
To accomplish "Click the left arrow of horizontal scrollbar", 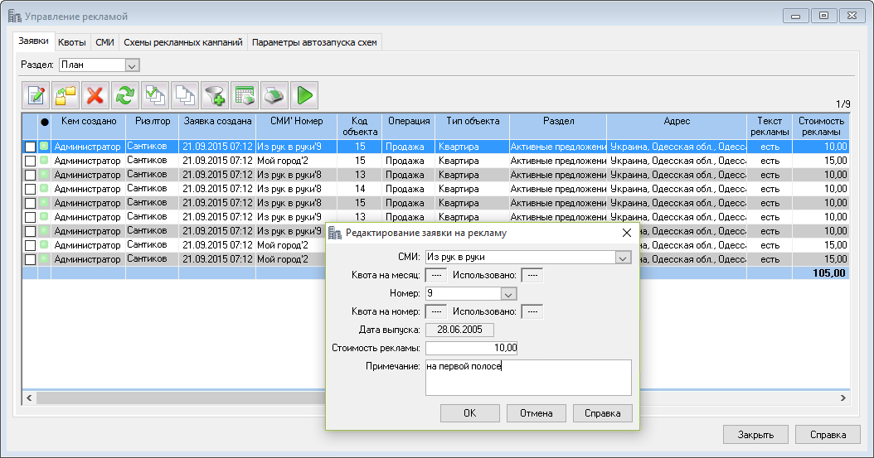I will (29, 398).
